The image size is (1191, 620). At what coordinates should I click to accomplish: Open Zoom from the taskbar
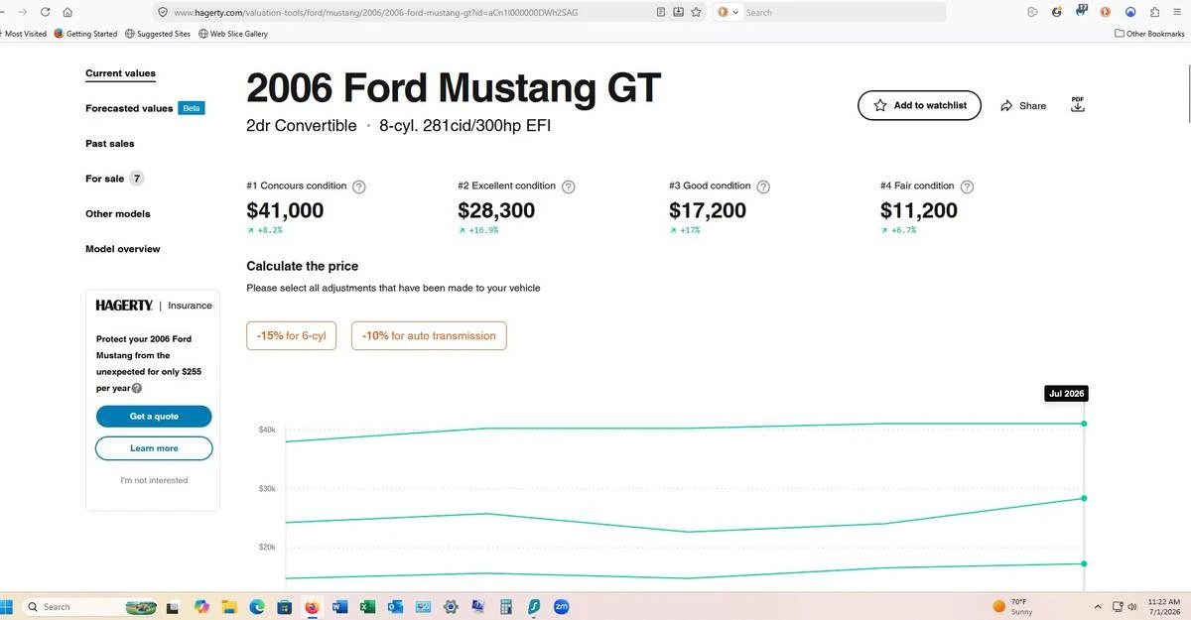[562, 607]
